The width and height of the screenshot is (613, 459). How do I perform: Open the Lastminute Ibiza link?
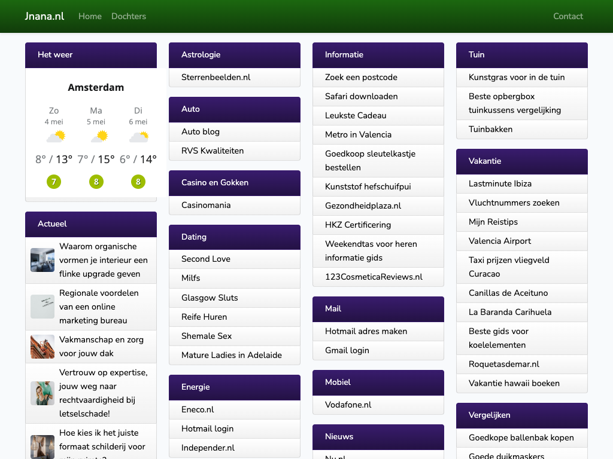(500, 183)
